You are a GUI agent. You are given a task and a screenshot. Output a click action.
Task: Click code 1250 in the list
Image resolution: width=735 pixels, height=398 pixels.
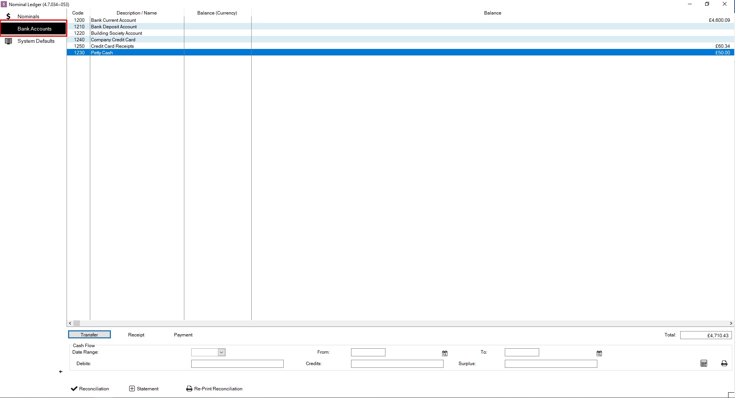point(79,46)
